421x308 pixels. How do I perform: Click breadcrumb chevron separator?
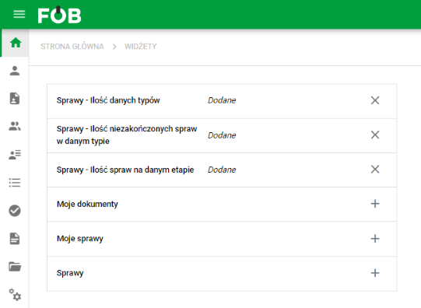114,47
